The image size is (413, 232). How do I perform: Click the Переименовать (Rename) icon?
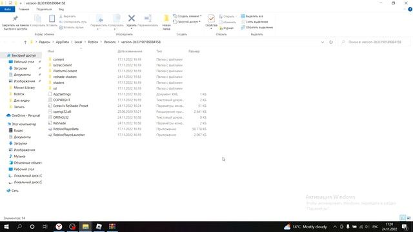point(148,19)
